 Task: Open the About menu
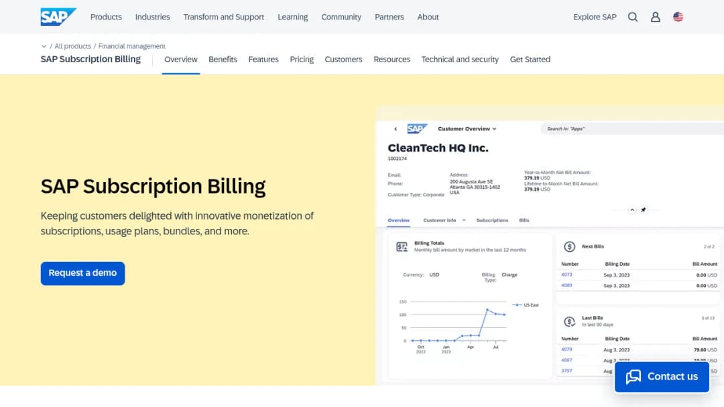coord(428,17)
